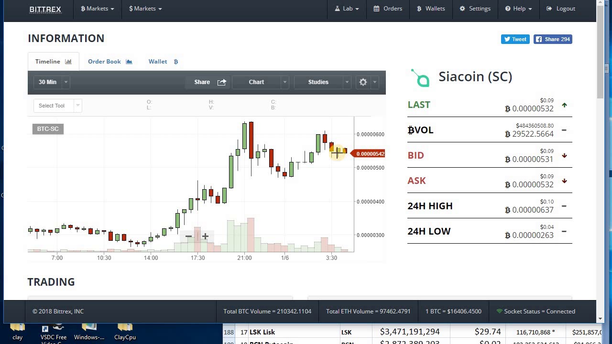The height and width of the screenshot is (344, 612).
Task: Click Total ETH Volume in footer
Action: (x=368, y=312)
